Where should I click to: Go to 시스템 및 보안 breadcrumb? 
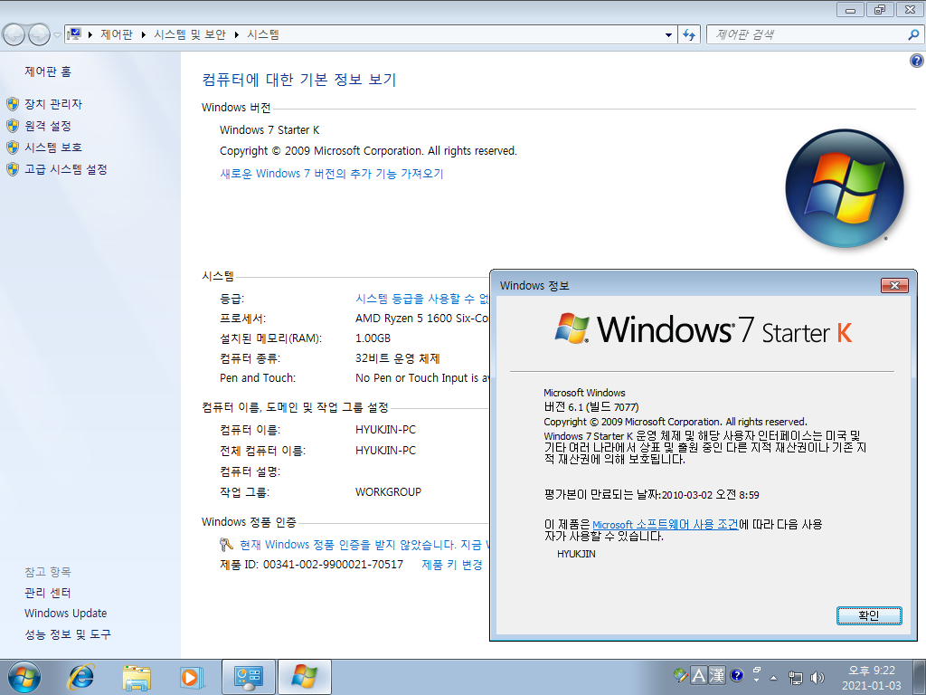point(190,35)
